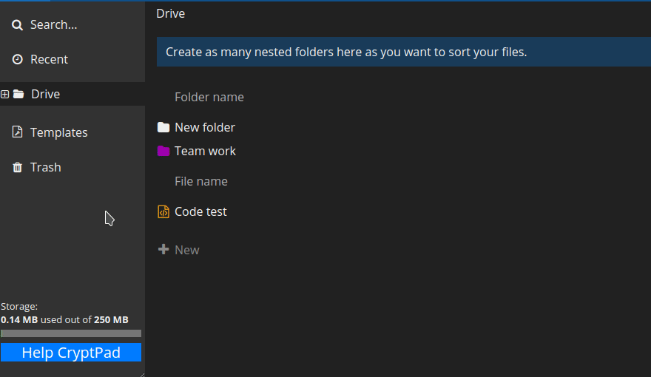Click the magnifying glass search icon

pyautogui.click(x=17, y=25)
